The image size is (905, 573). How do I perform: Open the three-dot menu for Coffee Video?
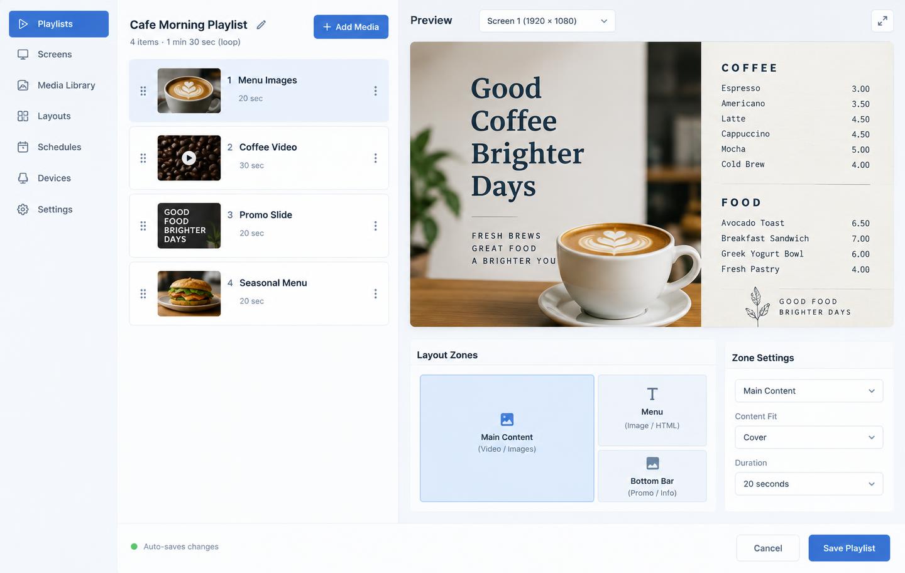(375, 158)
